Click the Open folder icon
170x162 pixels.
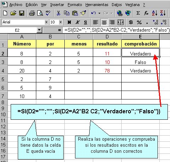(13, 13)
